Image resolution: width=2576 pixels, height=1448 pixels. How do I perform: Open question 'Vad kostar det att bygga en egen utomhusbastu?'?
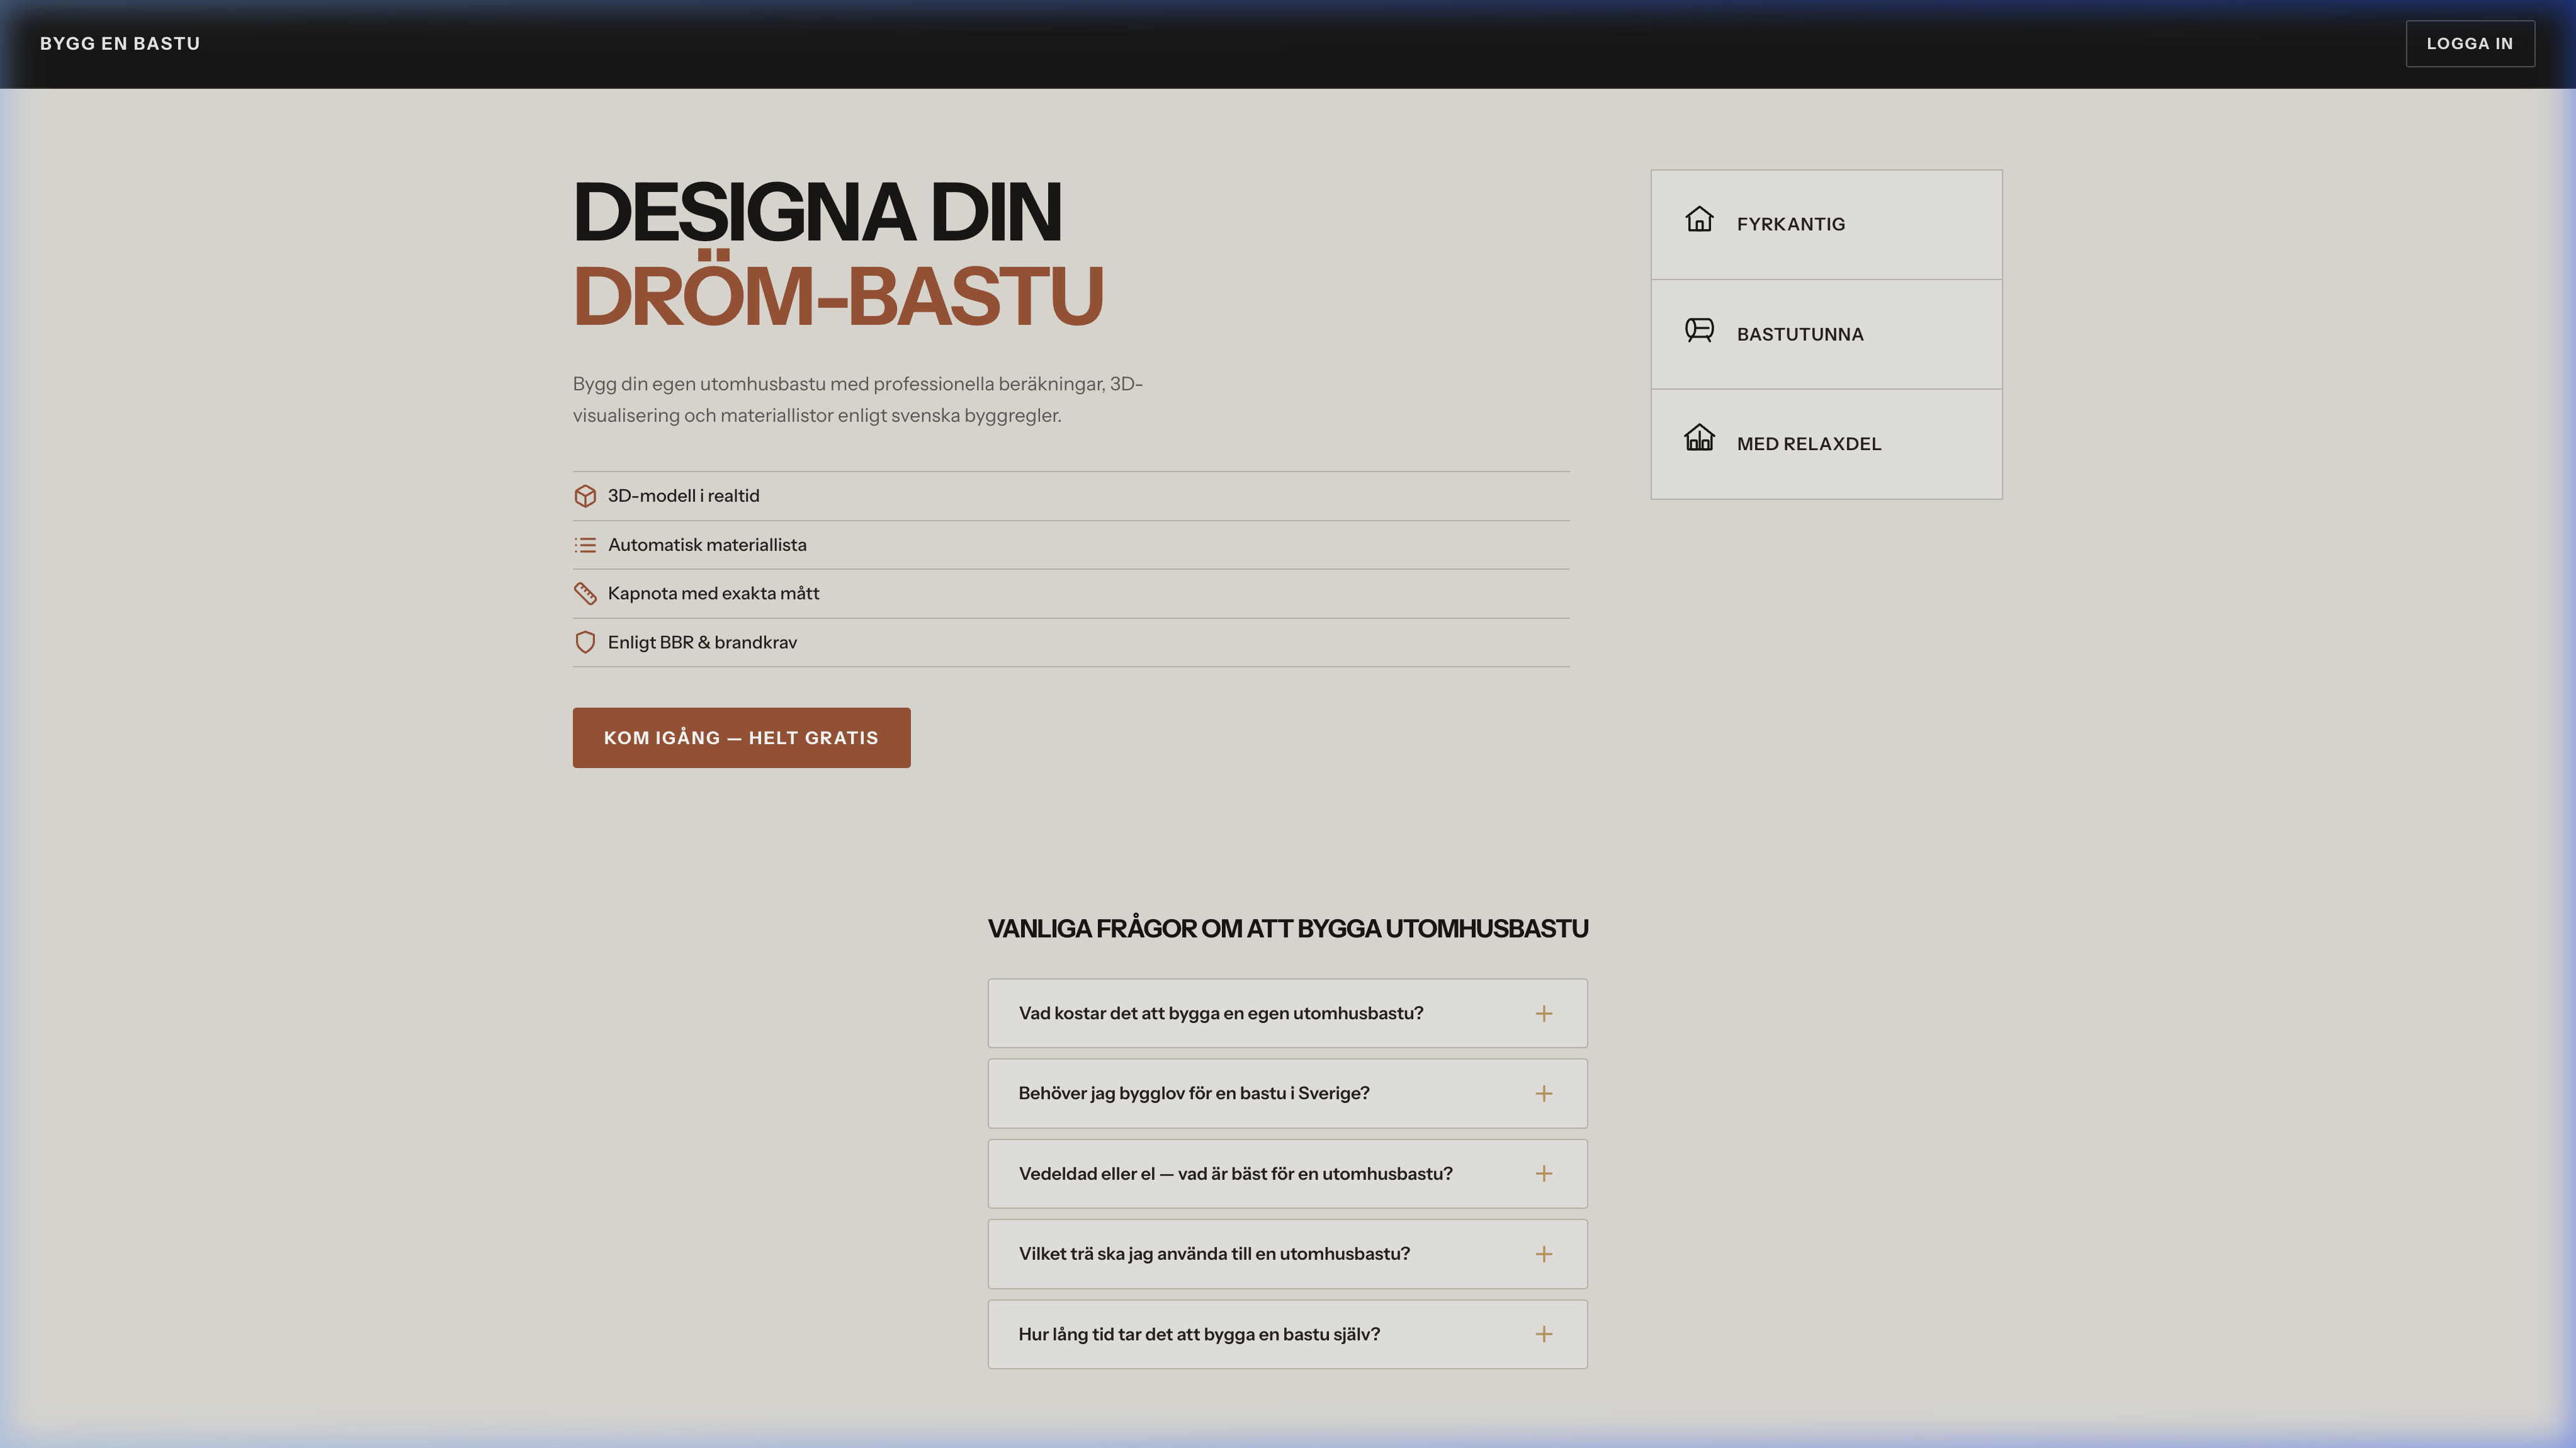1287,1014
